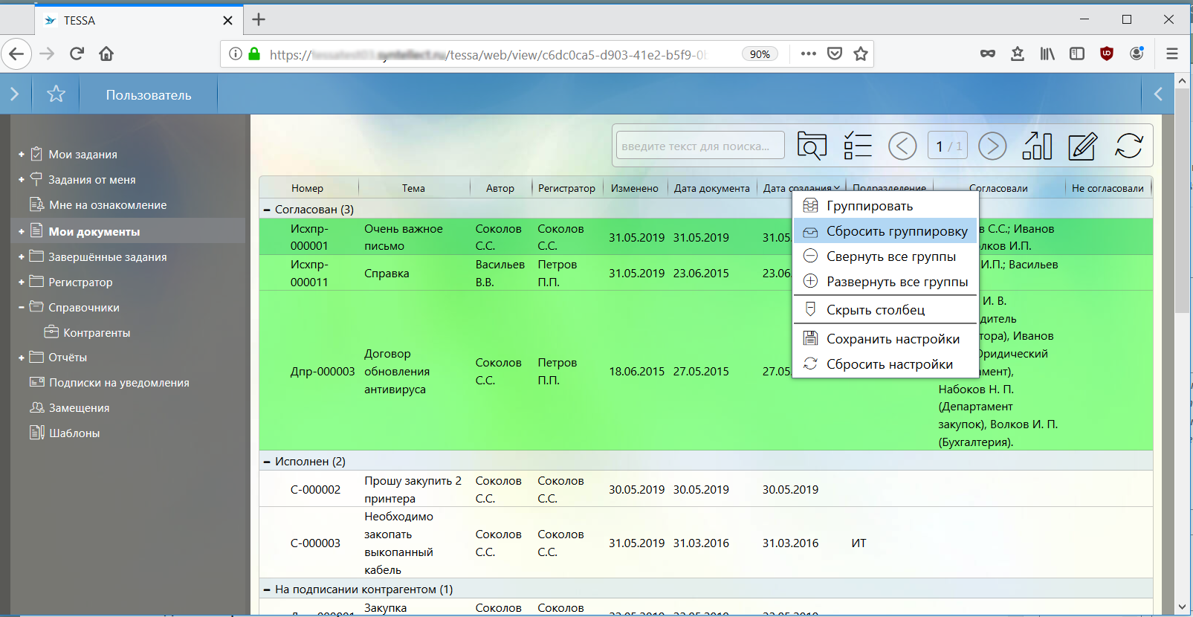Go to the previous results page
Screen dimensions: 1193x617
coord(902,146)
